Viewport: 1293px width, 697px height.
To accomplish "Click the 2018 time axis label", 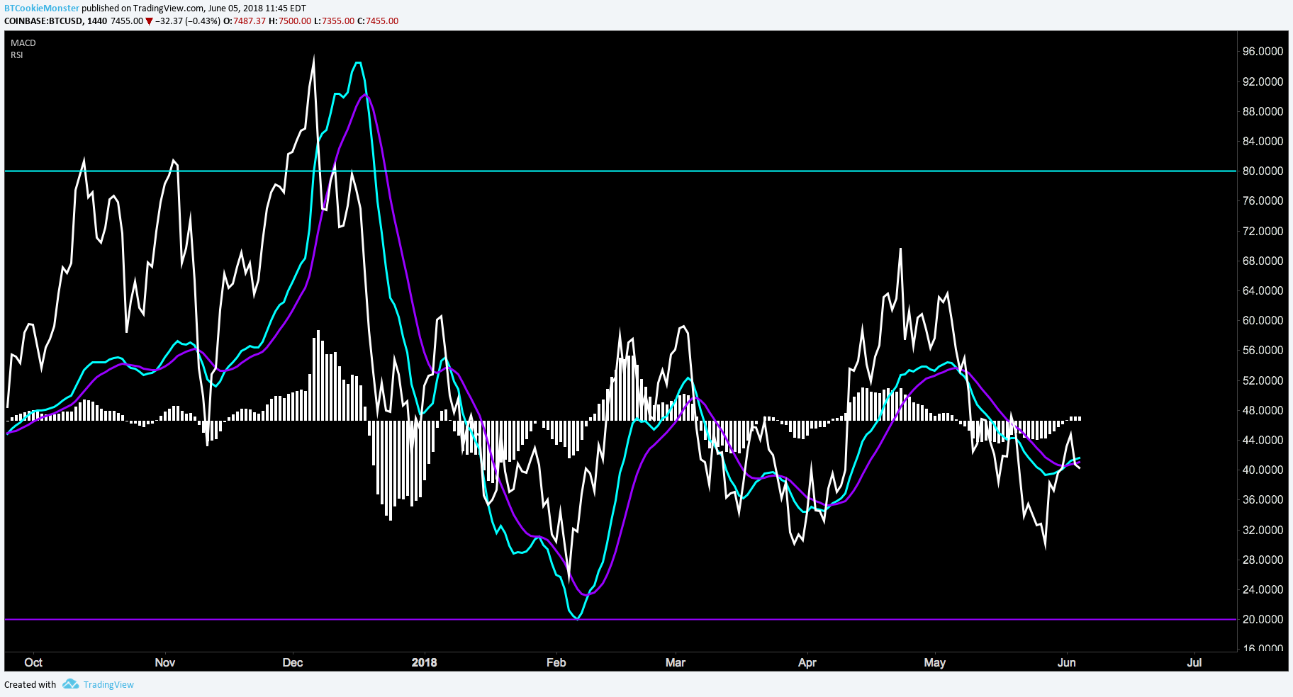I will click(x=425, y=662).
